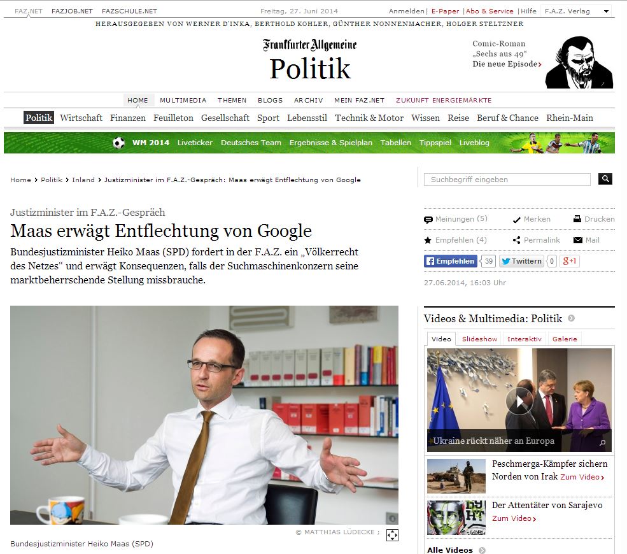Viewport: 627px width, 554px height.
Task: Open Wirtschaft in the section menu
Action: (81, 118)
